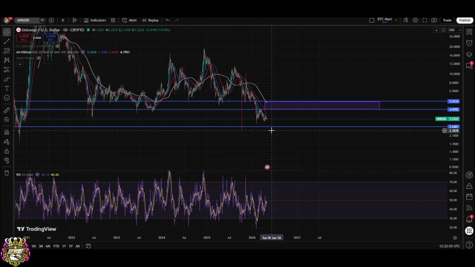Open the emoji and icons tool
Screen dimensions: 475x267
click(x=7, y=98)
